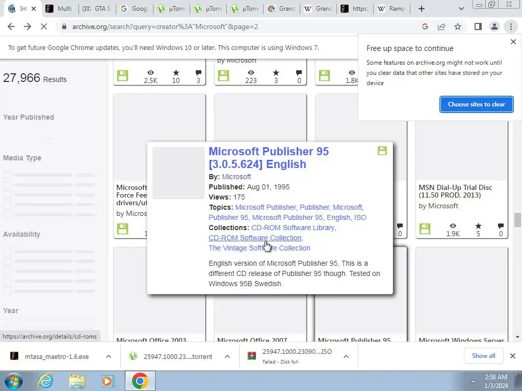Expand mtasa_maetro-1.6.exe download options
Screen dimensions: 522x391
(109, 356)
